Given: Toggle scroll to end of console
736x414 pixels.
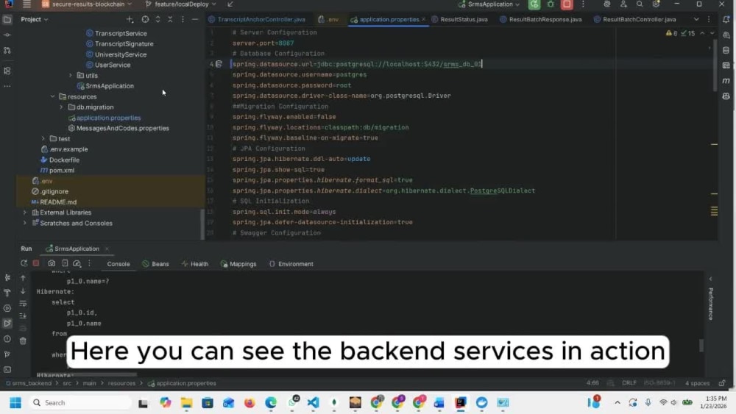Looking at the screenshot, I should 23,315.
